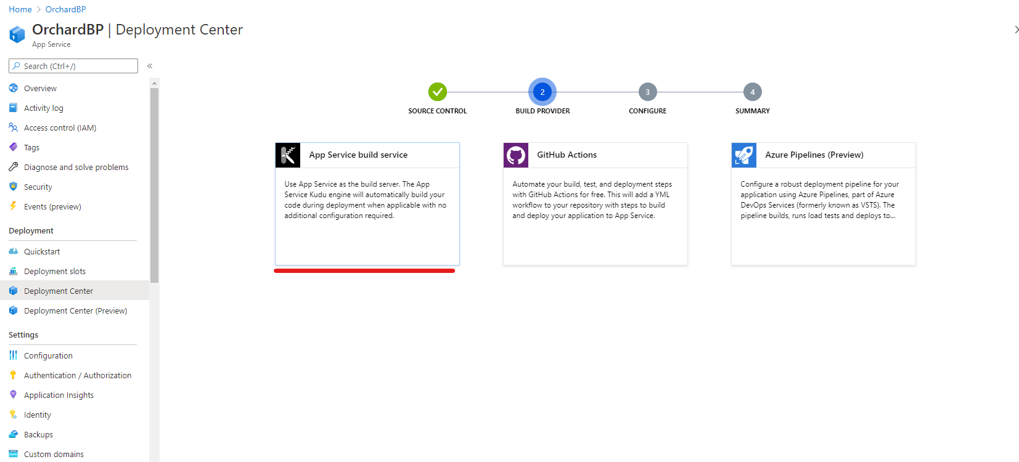The height and width of the screenshot is (462, 1019).
Task: Go back to Source Control step checkmark
Action: point(438,92)
